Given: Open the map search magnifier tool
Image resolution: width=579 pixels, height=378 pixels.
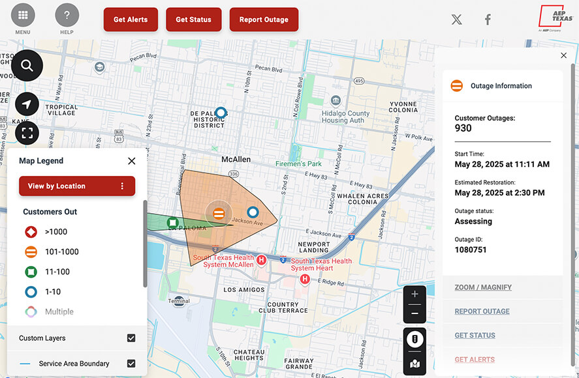Looking at the screenshot, I should pyautogui.click(x=27, y=65).
